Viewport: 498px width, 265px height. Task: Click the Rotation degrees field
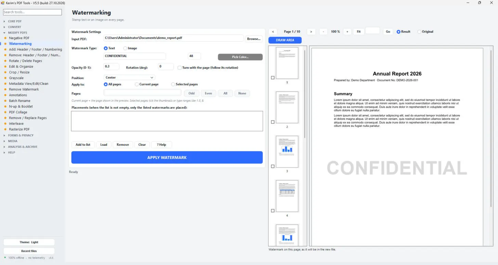166,66
